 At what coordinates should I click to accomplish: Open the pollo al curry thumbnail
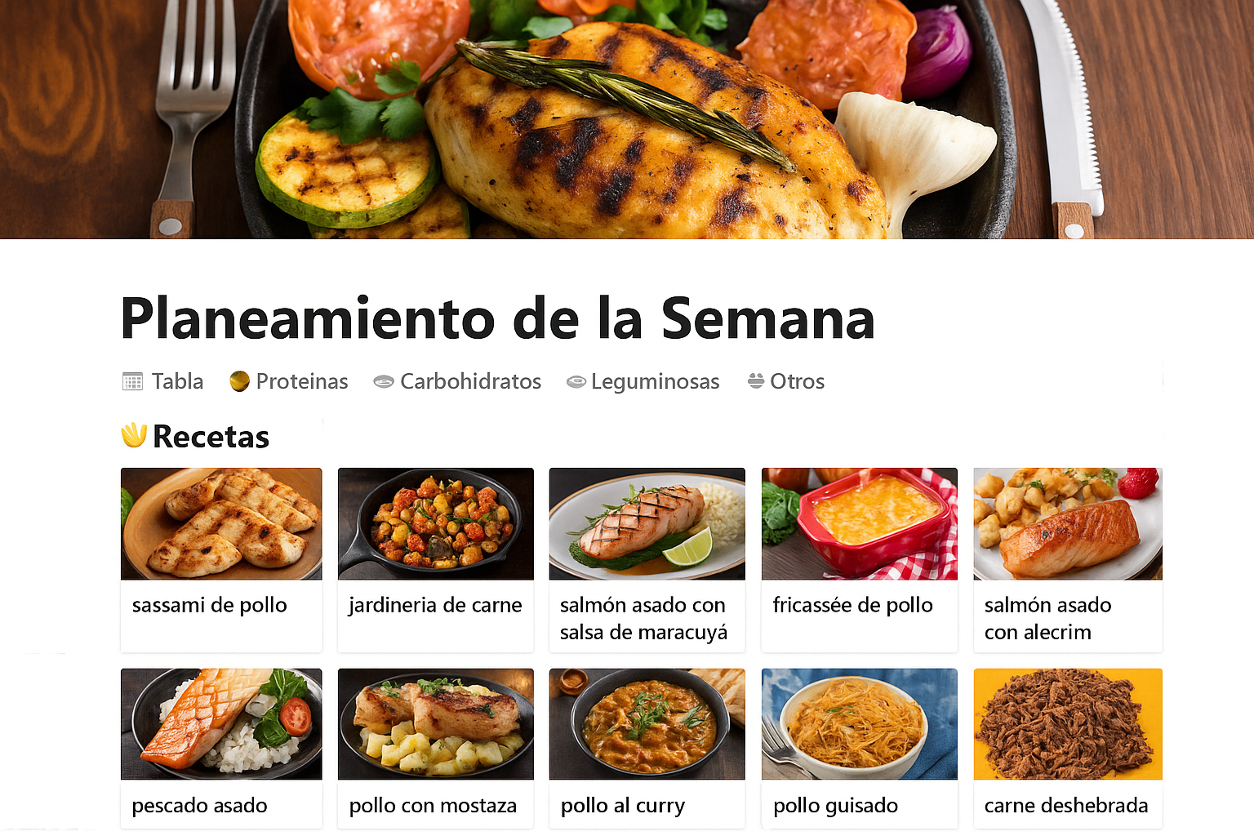click(647, 724)
